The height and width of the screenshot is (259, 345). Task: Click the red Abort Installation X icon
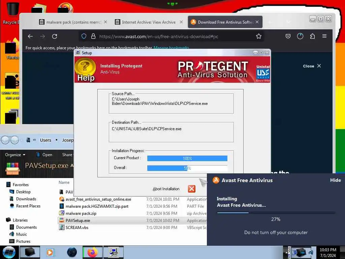point(191,189)
